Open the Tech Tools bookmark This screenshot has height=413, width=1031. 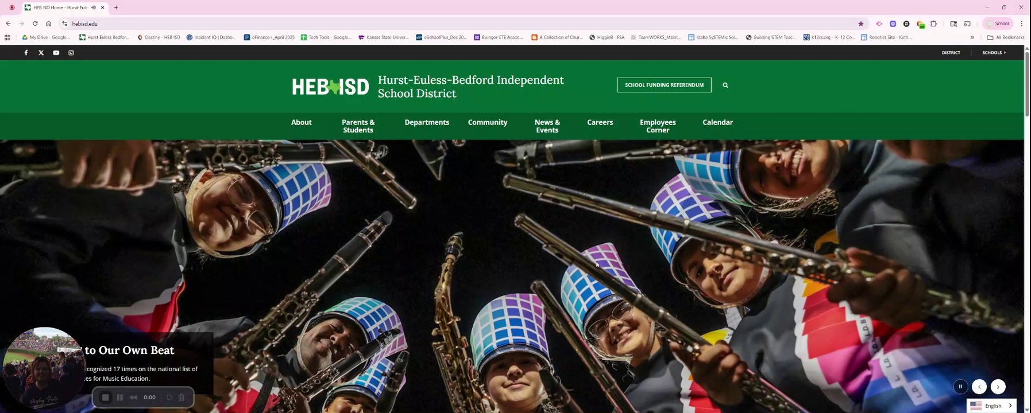(x=326, y=37)
